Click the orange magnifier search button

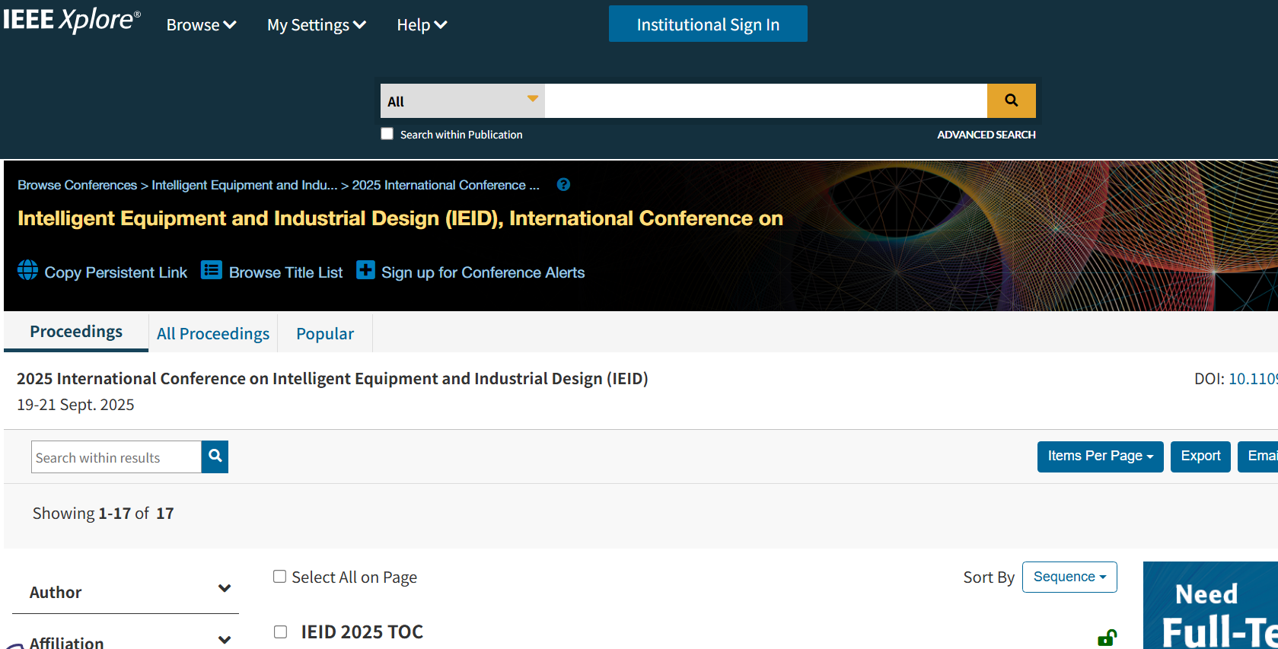[x=1012, y=100]
